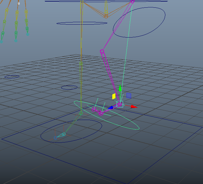Grab the red X-axis arrow of the move manipulator
Screen dimensions: 203x184
tap(134, 107)
